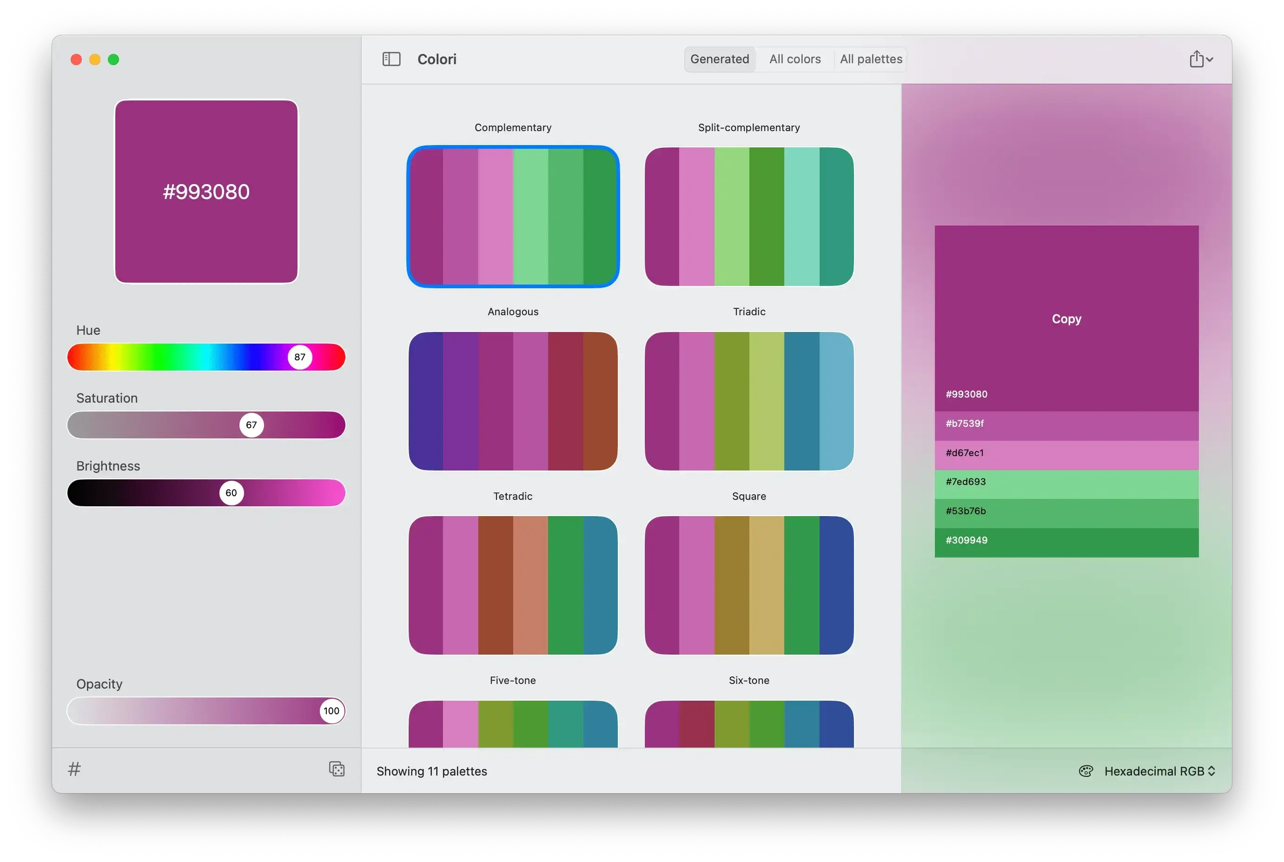Image resolution: width=1284 pixels, height=862 pixels.
Task: Select the Tetradic palette
Action: click(x=512, y=585)
